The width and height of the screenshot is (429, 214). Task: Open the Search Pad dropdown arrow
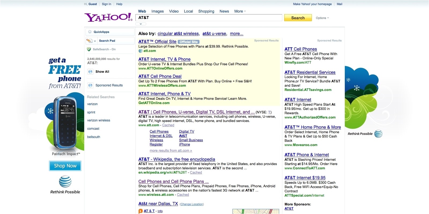coord(95,41)
